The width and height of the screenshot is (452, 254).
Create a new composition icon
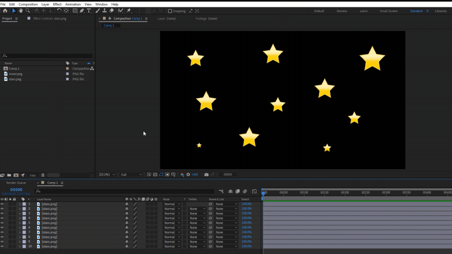16,175
